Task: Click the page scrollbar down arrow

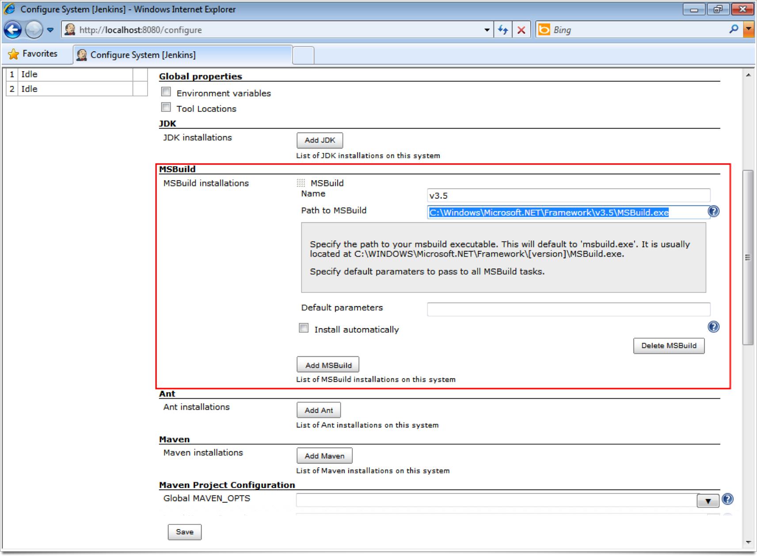Action: (748, 542)
